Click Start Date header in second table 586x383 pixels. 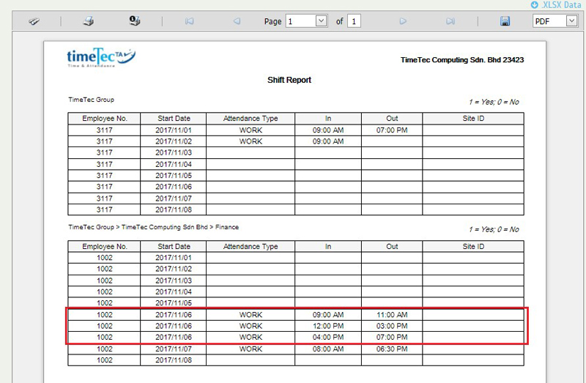tap(174, 246)
